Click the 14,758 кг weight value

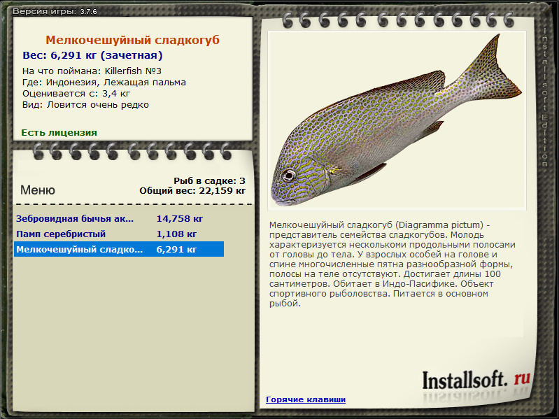(x=179, y=218)
